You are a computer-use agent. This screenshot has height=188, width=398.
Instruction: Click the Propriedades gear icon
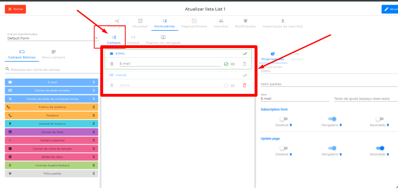[x=272, y=54]
